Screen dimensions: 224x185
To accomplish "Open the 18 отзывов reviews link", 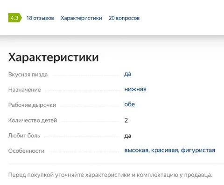I will coord(40,18).
